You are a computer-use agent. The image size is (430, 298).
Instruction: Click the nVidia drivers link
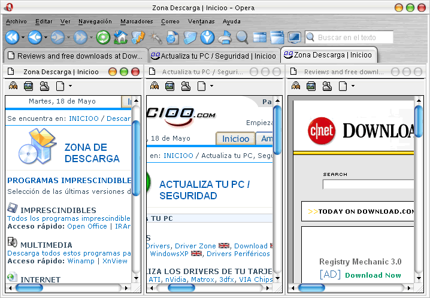(175, 279)
